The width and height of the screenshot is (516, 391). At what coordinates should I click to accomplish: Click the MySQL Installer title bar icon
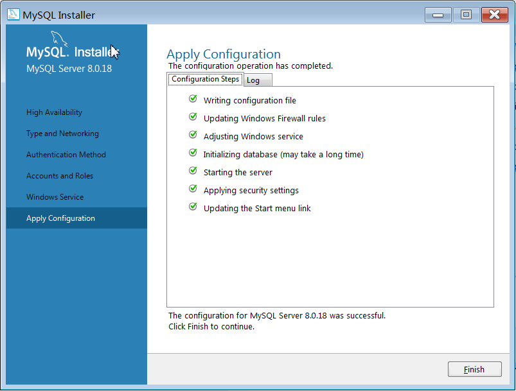pyautogui.click(x=13, y=15)
